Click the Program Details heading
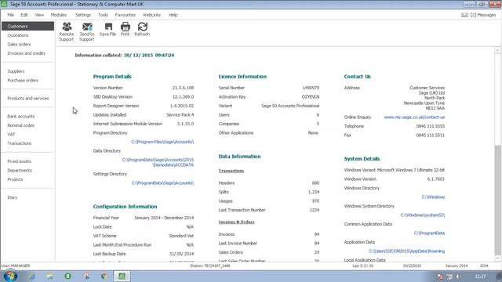The width and height of the screenshot is (502, 282). pos(112,77)
